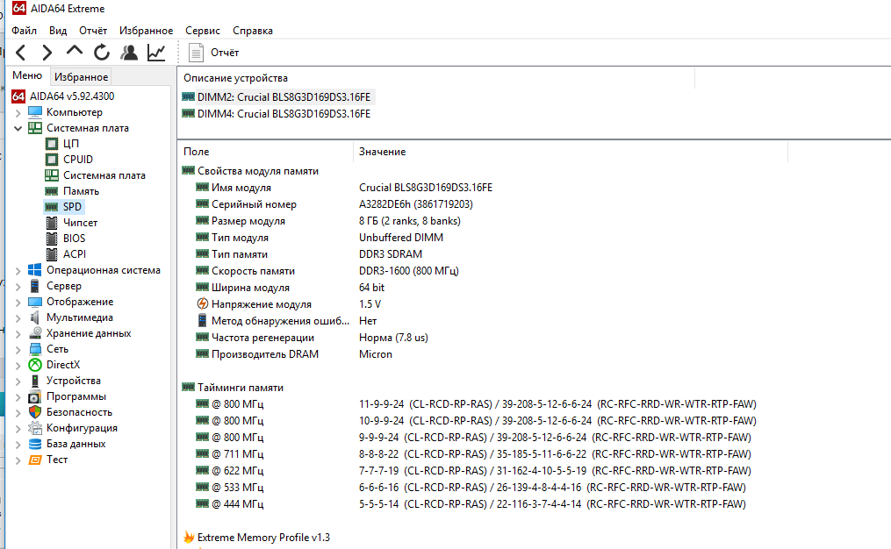Select the Скорость памяти DDR3-1600 value
Screen dimensions: 891x549
coord(408,271)
